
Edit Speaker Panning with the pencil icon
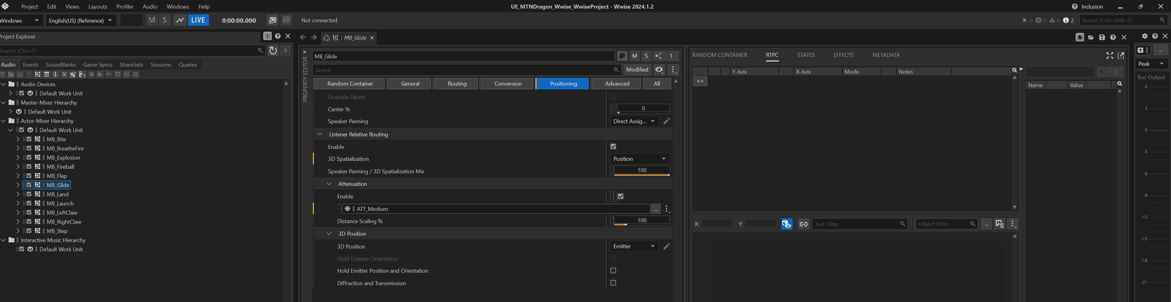click(667, 122)
